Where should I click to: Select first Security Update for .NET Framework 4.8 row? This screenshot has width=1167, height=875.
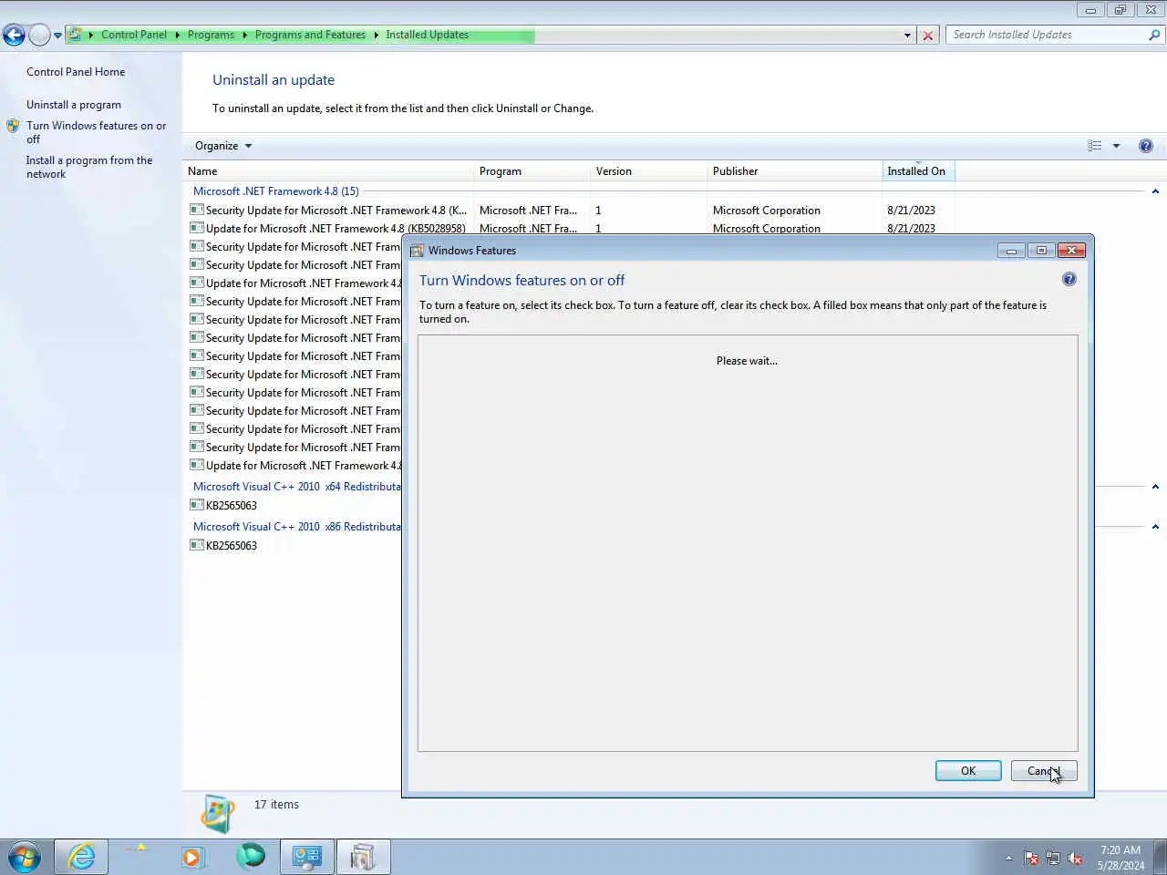[x=328, y=211]
